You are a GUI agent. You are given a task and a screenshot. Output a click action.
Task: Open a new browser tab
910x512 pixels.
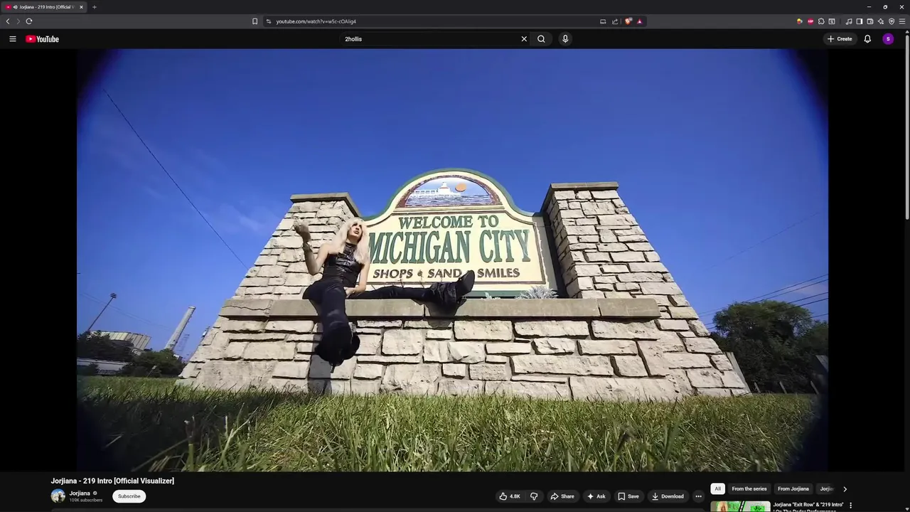point(94,7)
